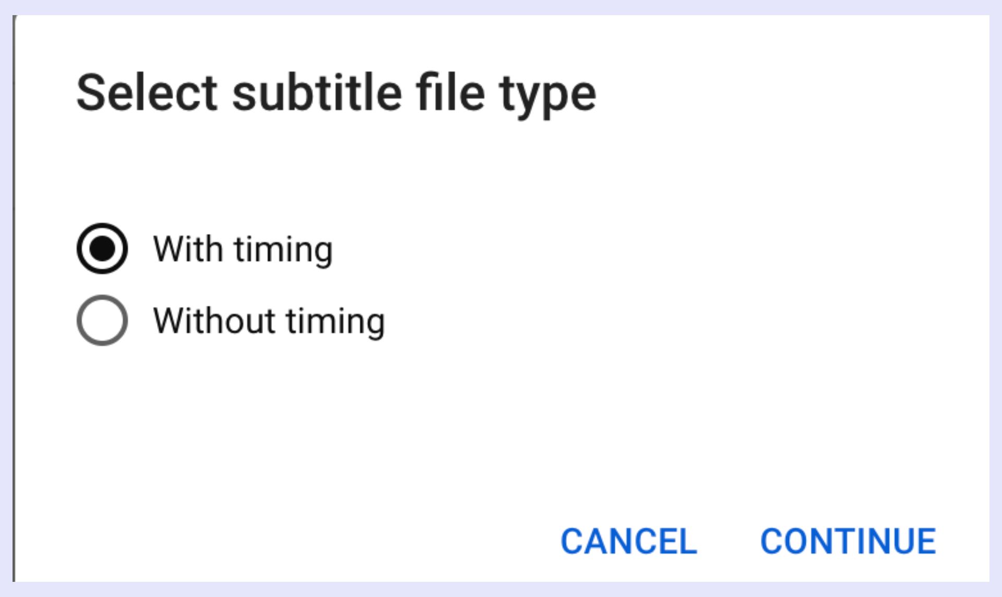The image size is (1002, 597).
Task: Choose the subtitle option with timing
Action: click(x=102, y=248)
